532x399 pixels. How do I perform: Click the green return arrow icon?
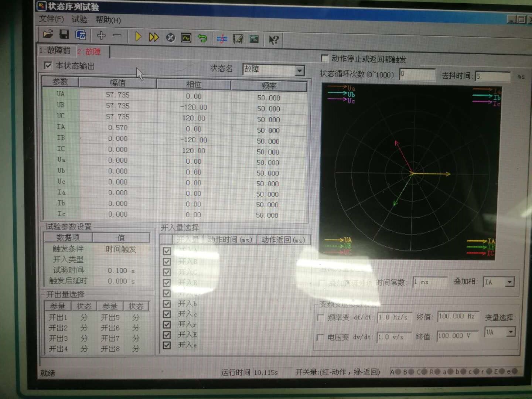pos(202,38)
